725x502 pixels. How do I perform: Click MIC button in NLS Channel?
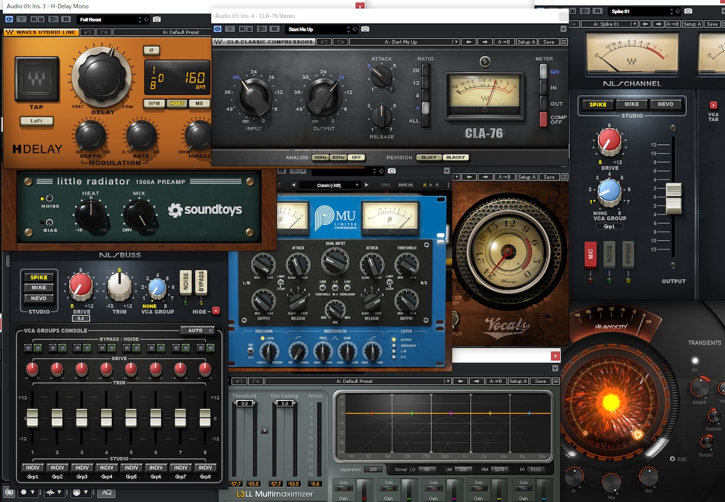(x=590, y=254)
